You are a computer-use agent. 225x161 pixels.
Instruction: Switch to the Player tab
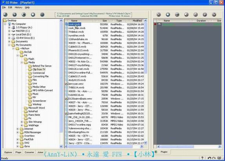[x=18, y=152]
